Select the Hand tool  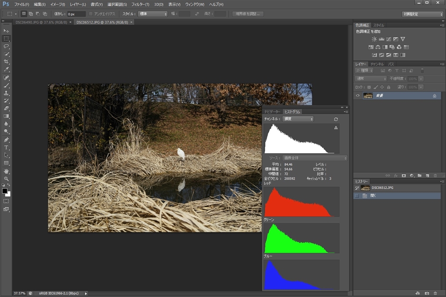[x=6, y=171]
